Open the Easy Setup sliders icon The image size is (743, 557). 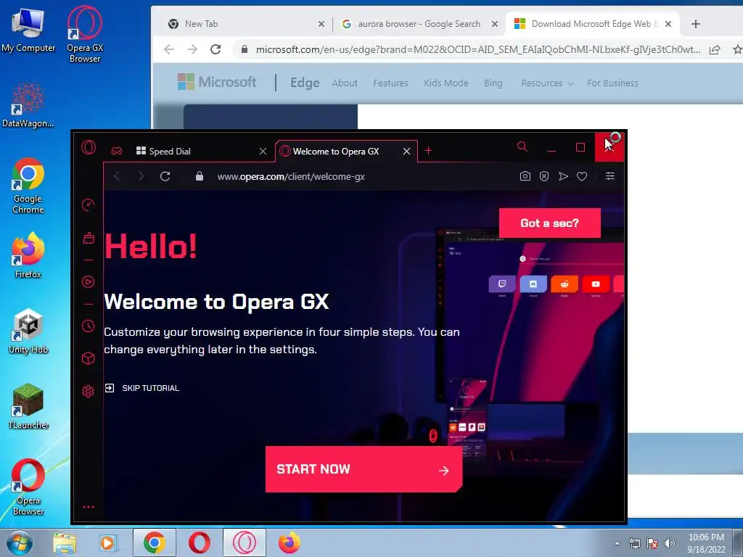(x=610, y=176)
